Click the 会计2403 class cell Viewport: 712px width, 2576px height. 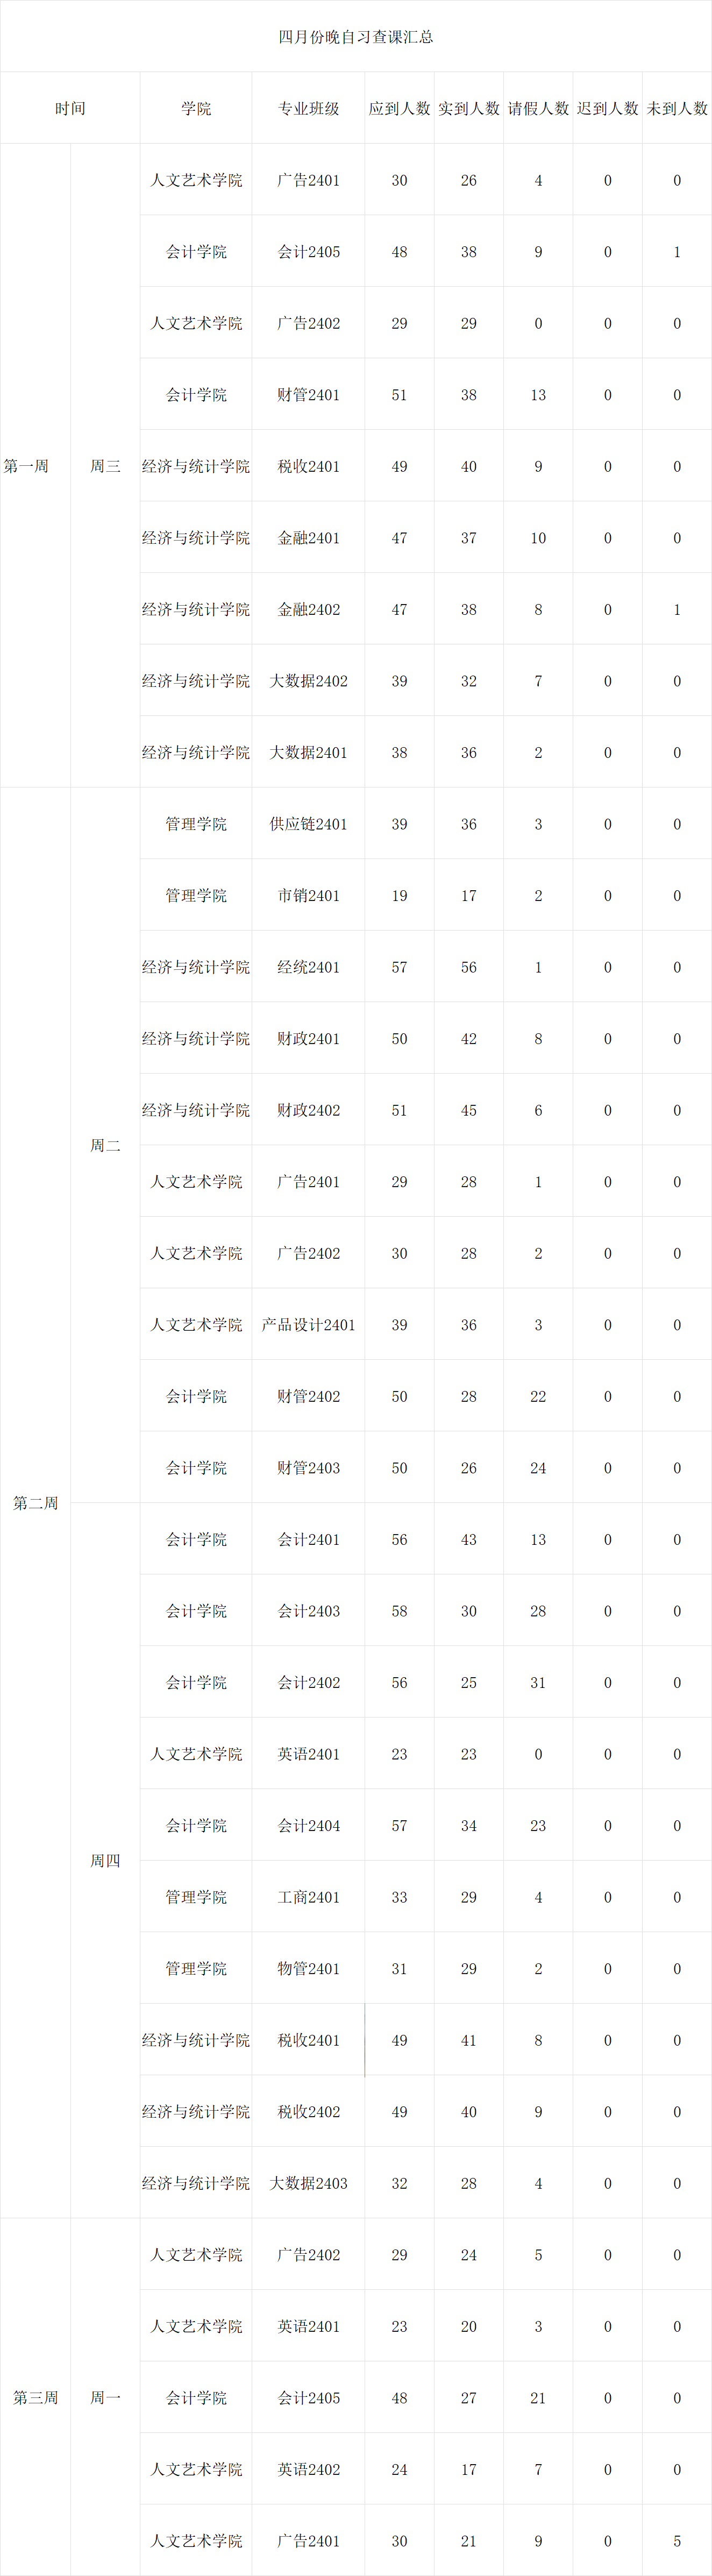coord(309,1611)
